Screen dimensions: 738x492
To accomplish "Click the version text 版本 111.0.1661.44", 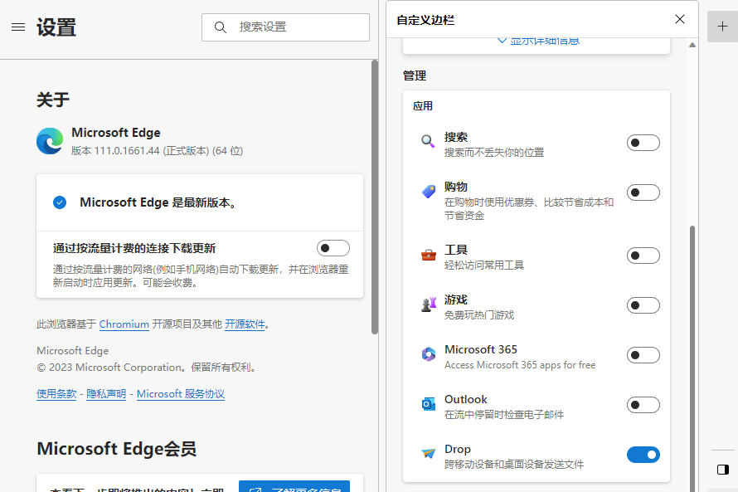I will [x=158, y=151].
